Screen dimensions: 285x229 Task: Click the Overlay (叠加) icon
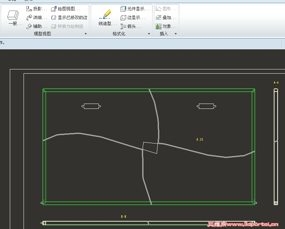(158, 18)
